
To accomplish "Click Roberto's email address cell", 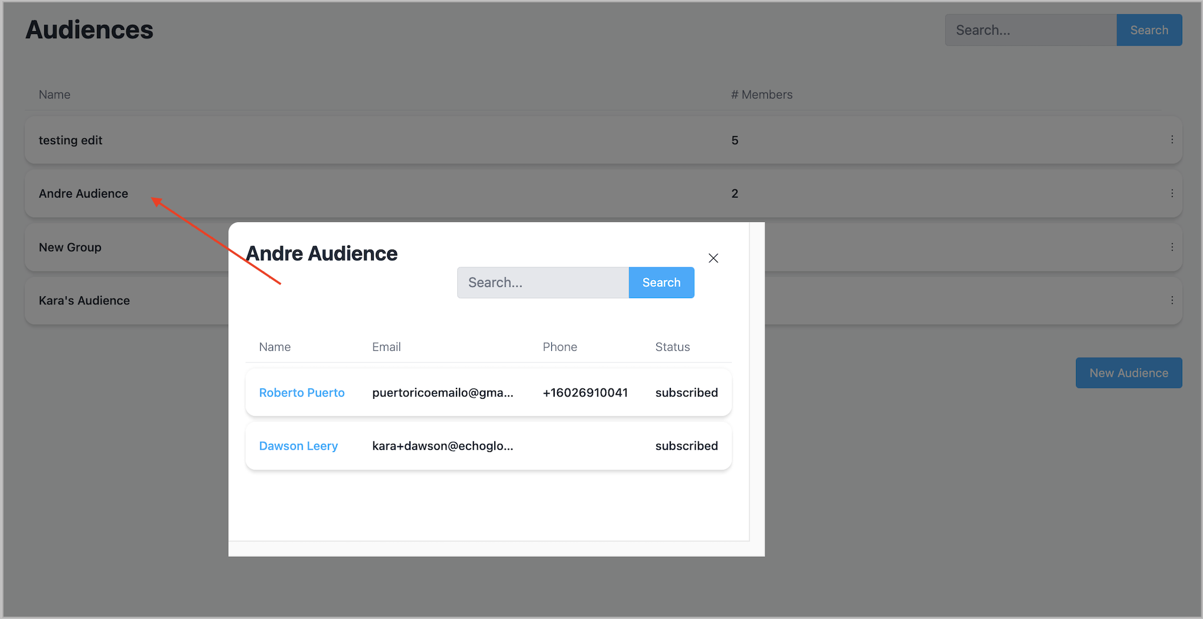I will click(442, 392).
